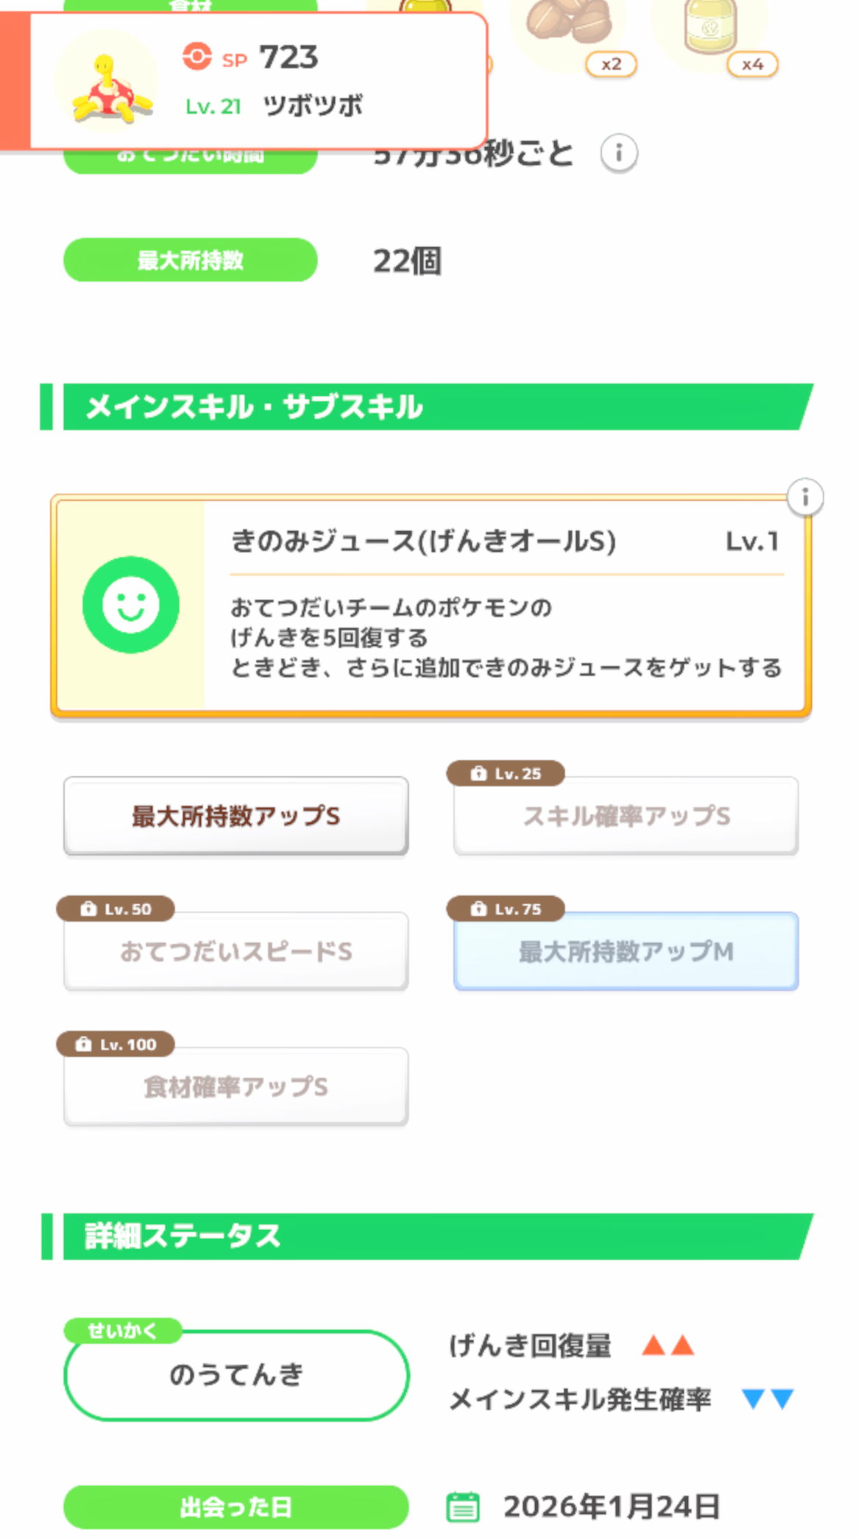Tap the info icon beside the helping time

tap(619, 154)
